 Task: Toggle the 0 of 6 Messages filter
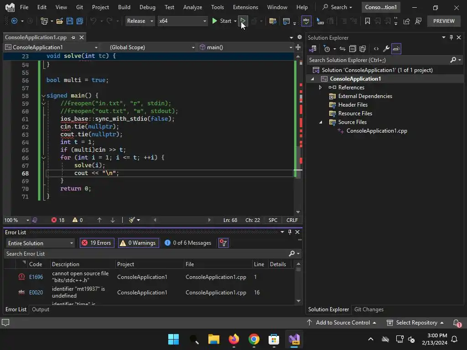click(x=188, y=243)
